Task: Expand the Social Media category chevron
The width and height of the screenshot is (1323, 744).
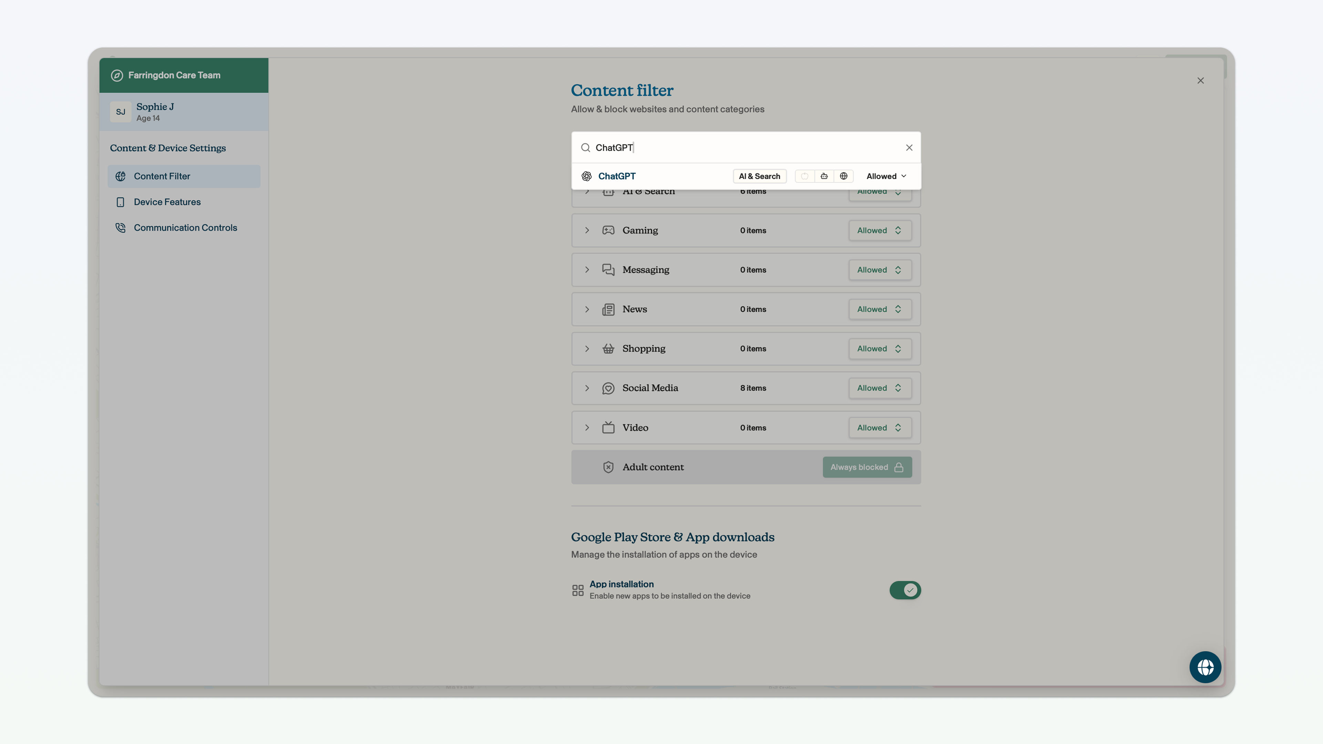Action: [587, 388]
